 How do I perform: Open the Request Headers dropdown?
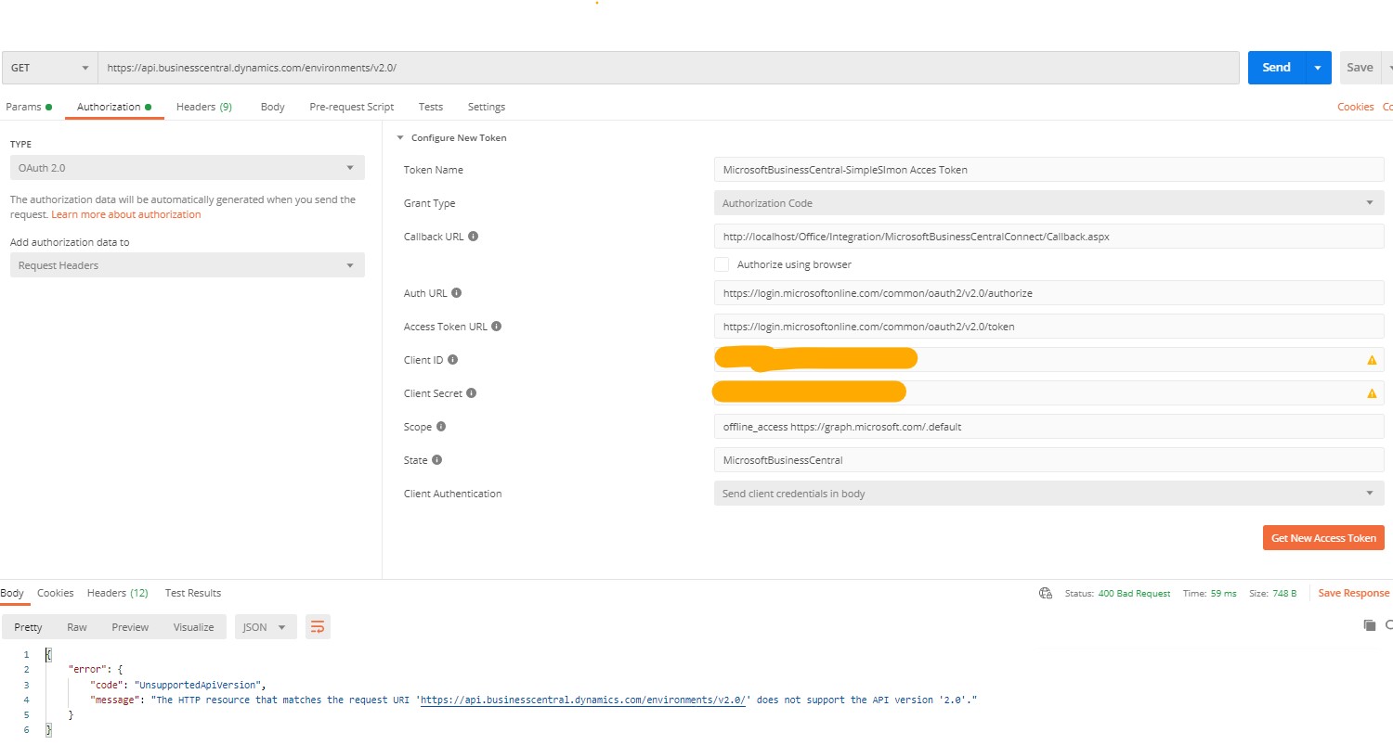pyautogui.click(x=187, y=265)
